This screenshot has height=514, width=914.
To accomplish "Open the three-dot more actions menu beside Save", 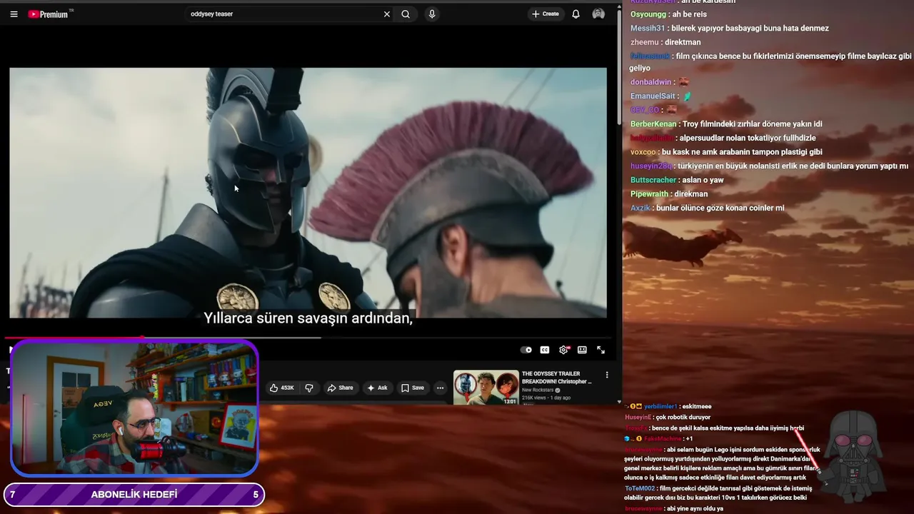I will tap(440, 388).
